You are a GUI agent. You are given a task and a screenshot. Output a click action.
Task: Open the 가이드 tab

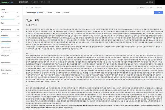42,2
